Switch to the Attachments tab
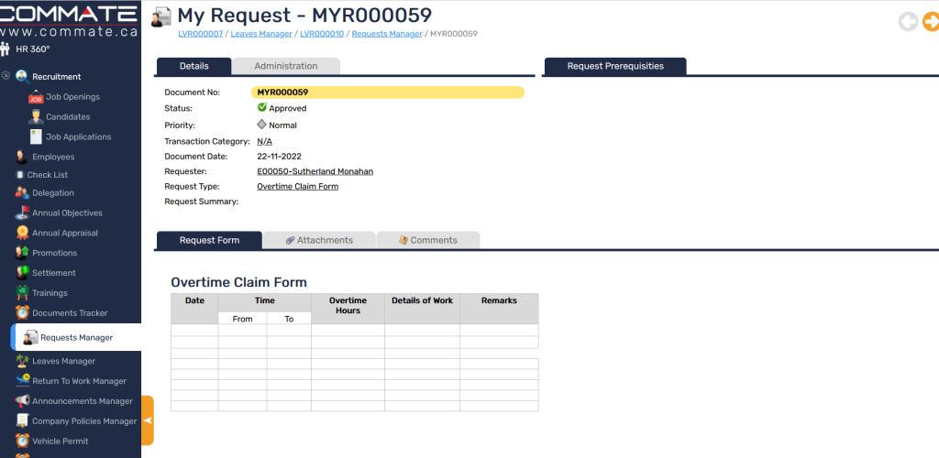The image size is (939, 458). click(320, 240)
